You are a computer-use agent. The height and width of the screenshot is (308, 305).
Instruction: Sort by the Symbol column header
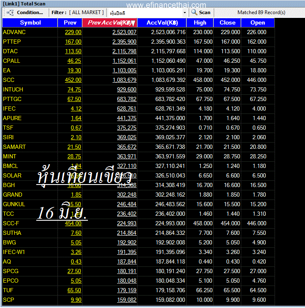tap(30, 22)
